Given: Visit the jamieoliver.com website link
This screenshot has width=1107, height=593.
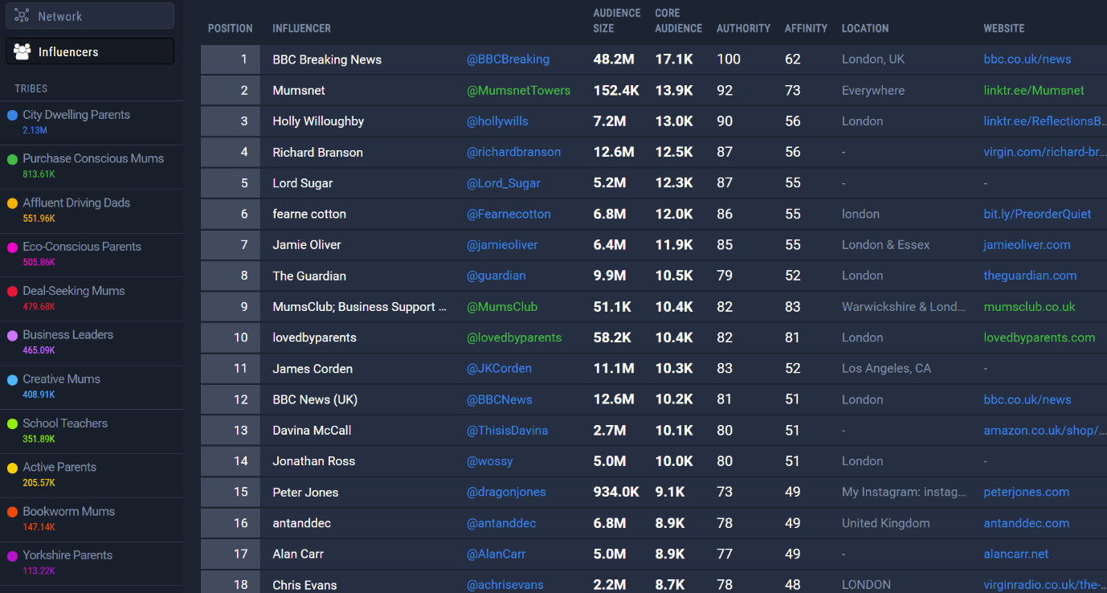Looking at the screenshot, I should click(x=1027, y=245).
